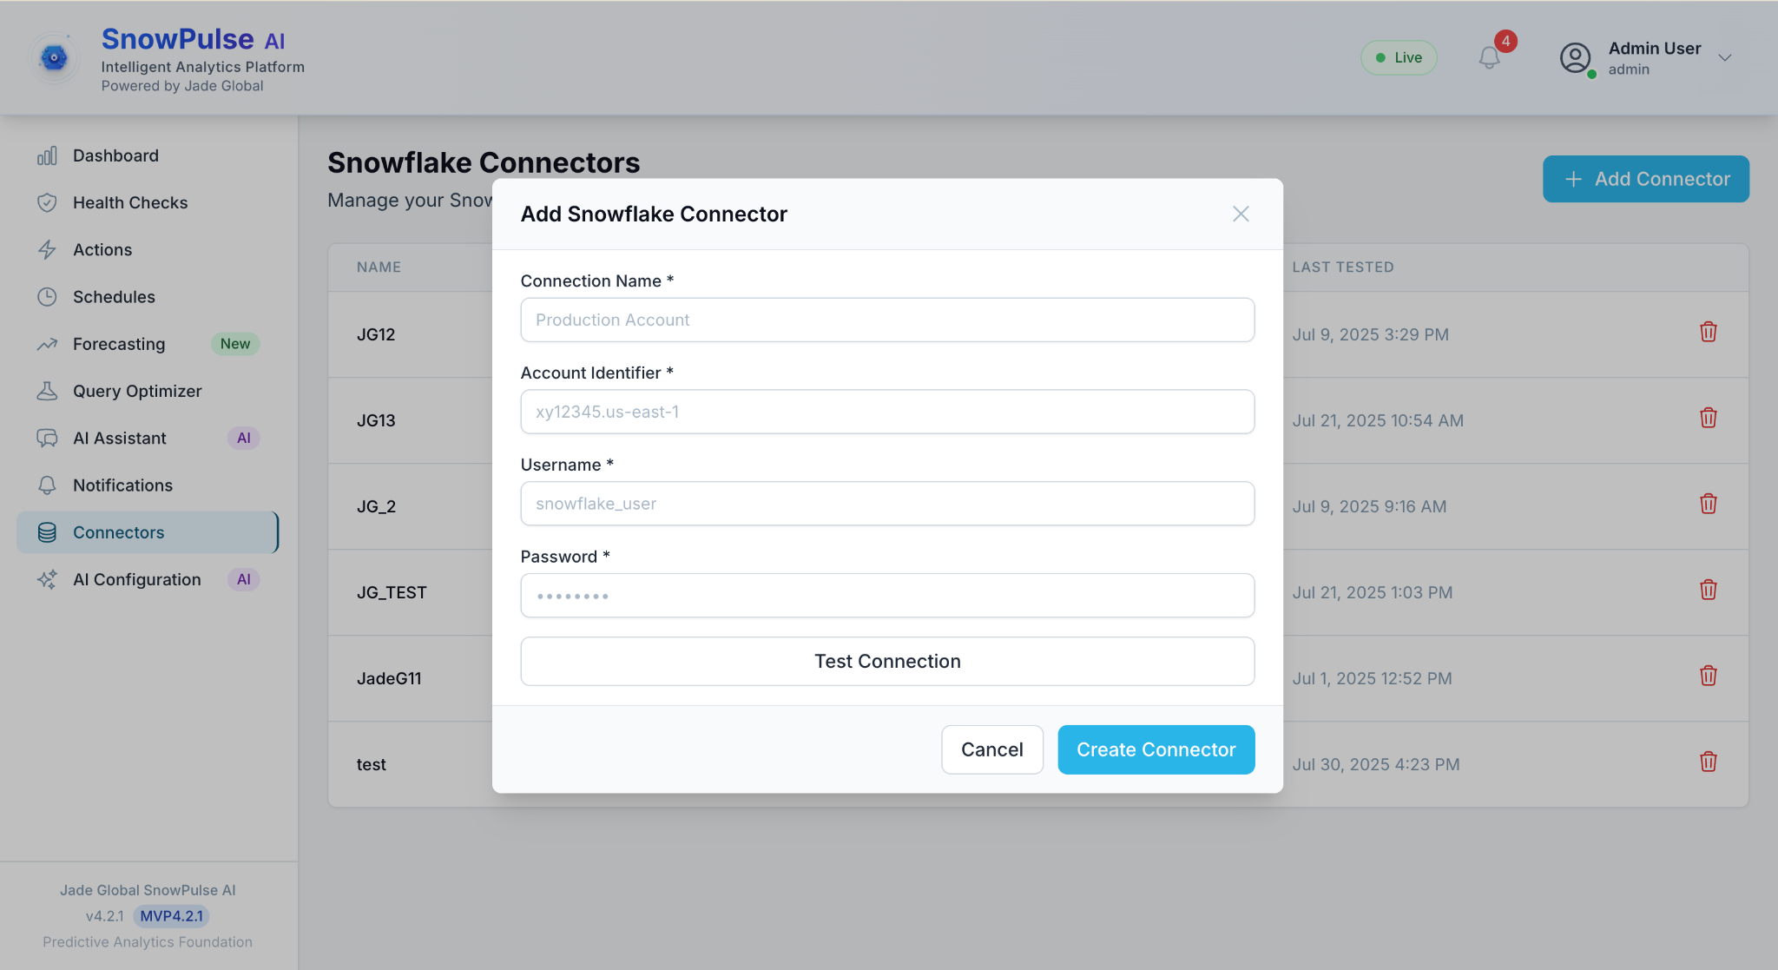
Task: Click the SnowPulse AI logo icon
Action: point(54,58)
